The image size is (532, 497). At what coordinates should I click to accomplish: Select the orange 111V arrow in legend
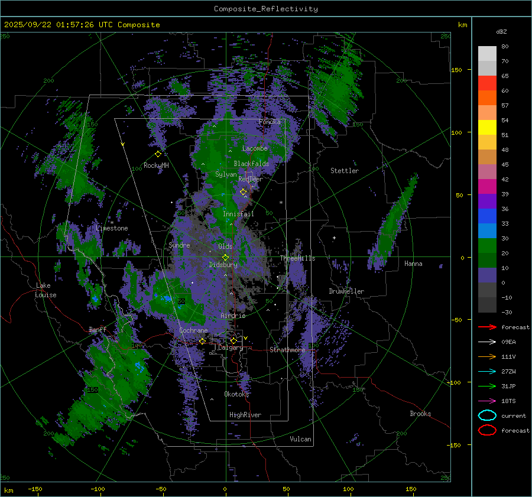(x=487, y=356)
